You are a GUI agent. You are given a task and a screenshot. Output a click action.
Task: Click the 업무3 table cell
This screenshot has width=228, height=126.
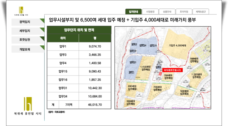pos(63,55)
